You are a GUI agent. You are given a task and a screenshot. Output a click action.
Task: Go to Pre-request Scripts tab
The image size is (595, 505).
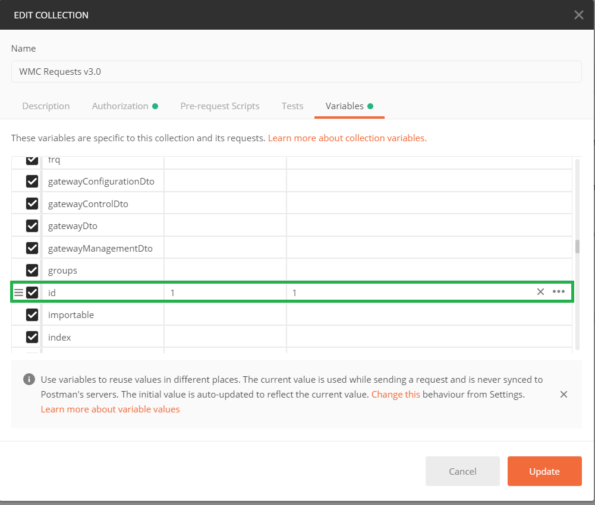[220, 106]
